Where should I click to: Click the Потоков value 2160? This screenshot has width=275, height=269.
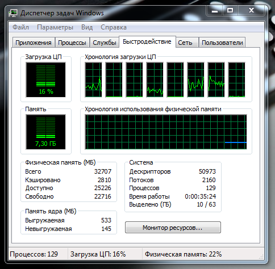click(209, 180)
